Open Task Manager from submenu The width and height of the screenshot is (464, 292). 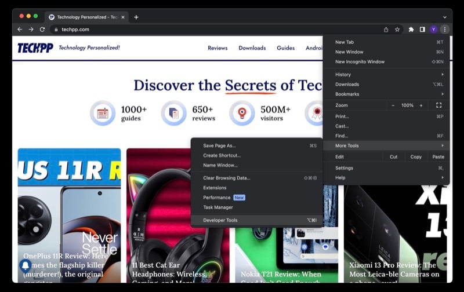pos(256,207)
